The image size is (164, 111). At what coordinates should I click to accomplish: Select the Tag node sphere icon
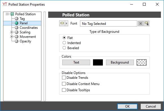(x=17, y=19)
